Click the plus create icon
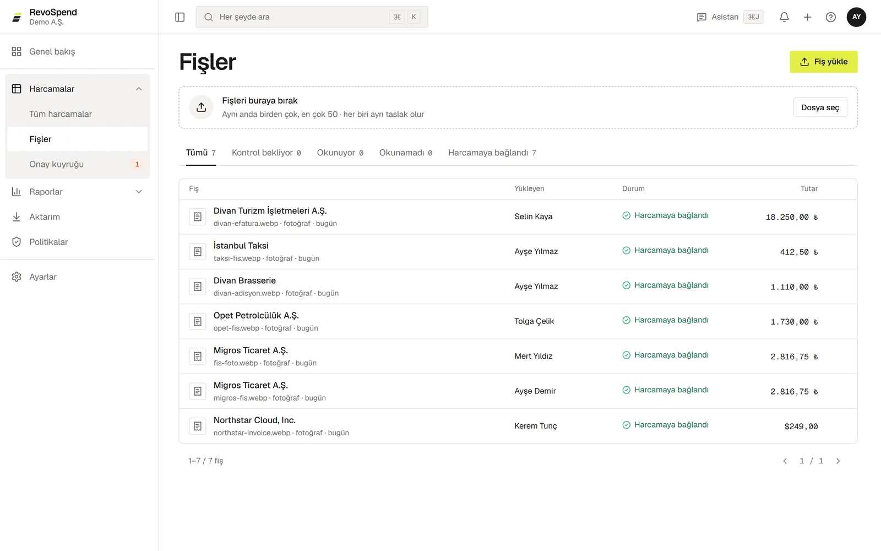This screenshot has height=551, width=881. (x=807, y=17)
